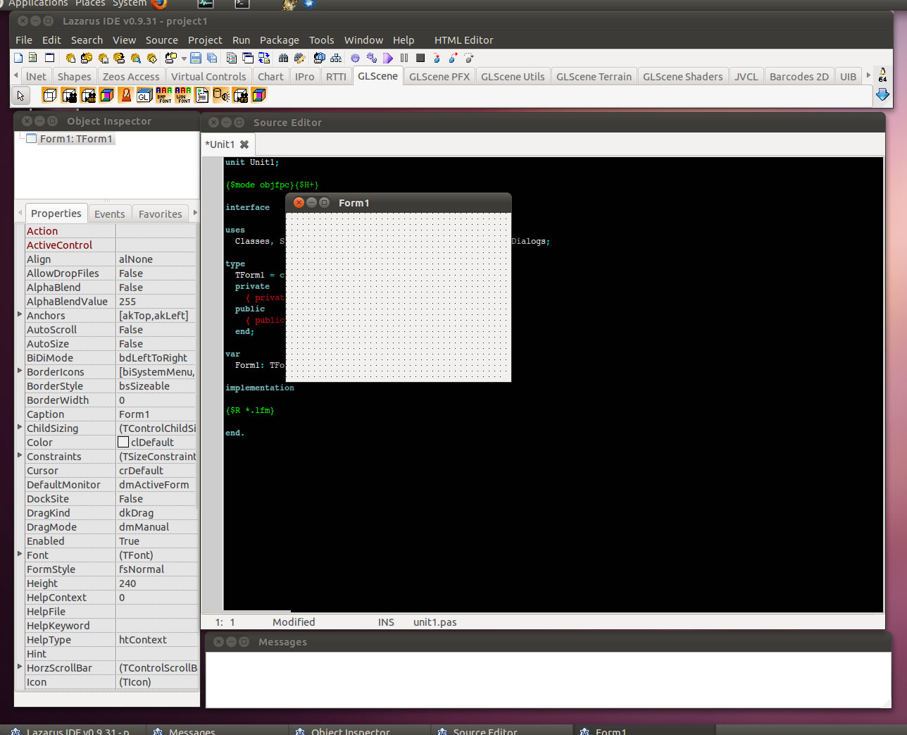
Task: Open the recent files dropdown arrow beside Open
Action: click(x=184, y=58)
